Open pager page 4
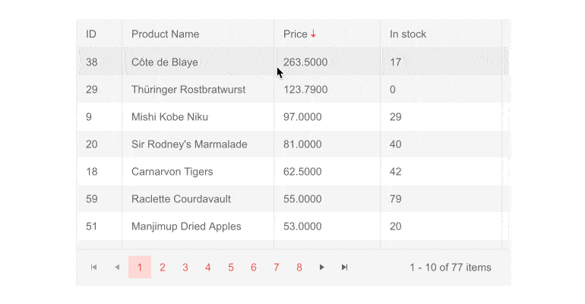Image resolution: width=585 pixels, height=304 pixels. pos(208,267)
